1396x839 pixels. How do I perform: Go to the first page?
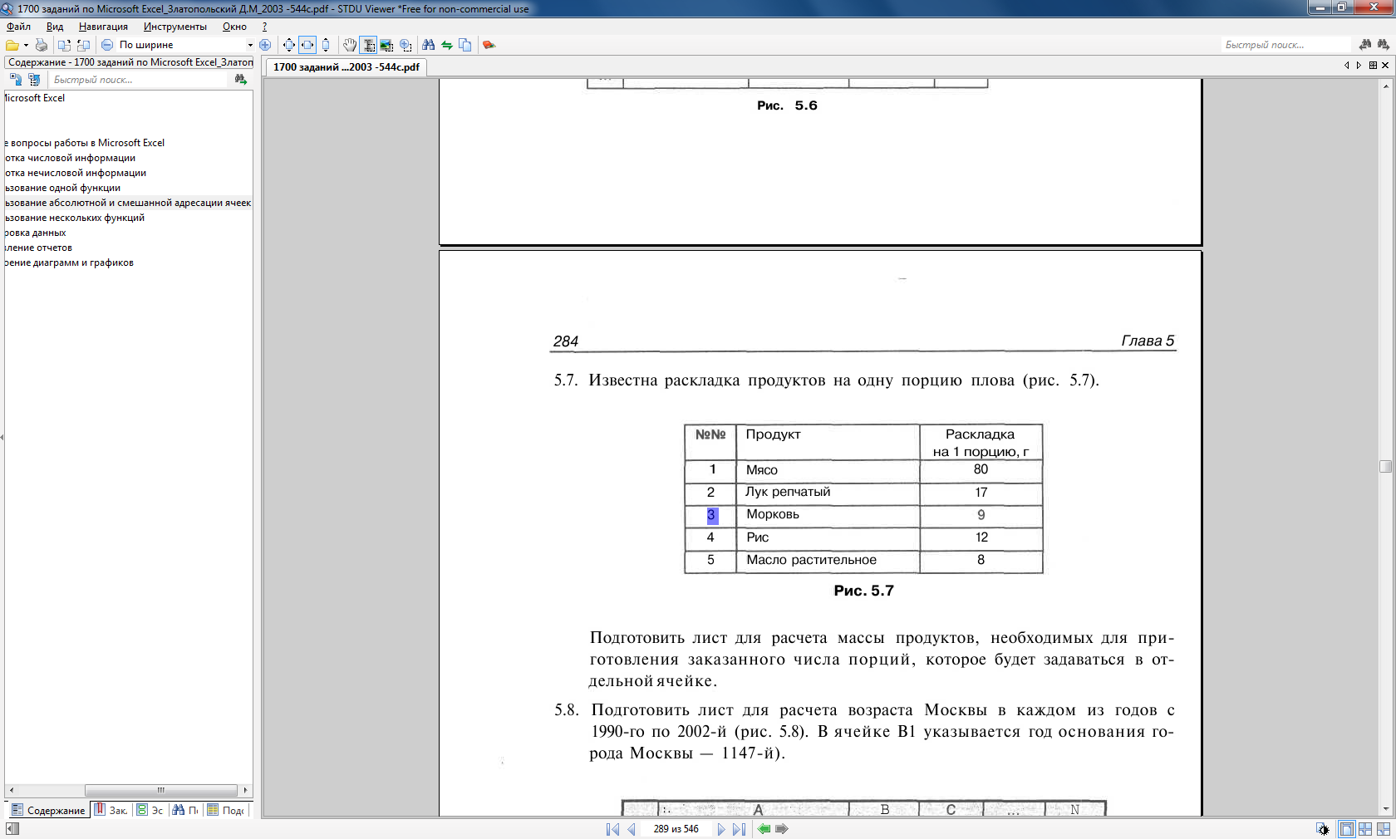pyautogui.click(x=612, y=829)
